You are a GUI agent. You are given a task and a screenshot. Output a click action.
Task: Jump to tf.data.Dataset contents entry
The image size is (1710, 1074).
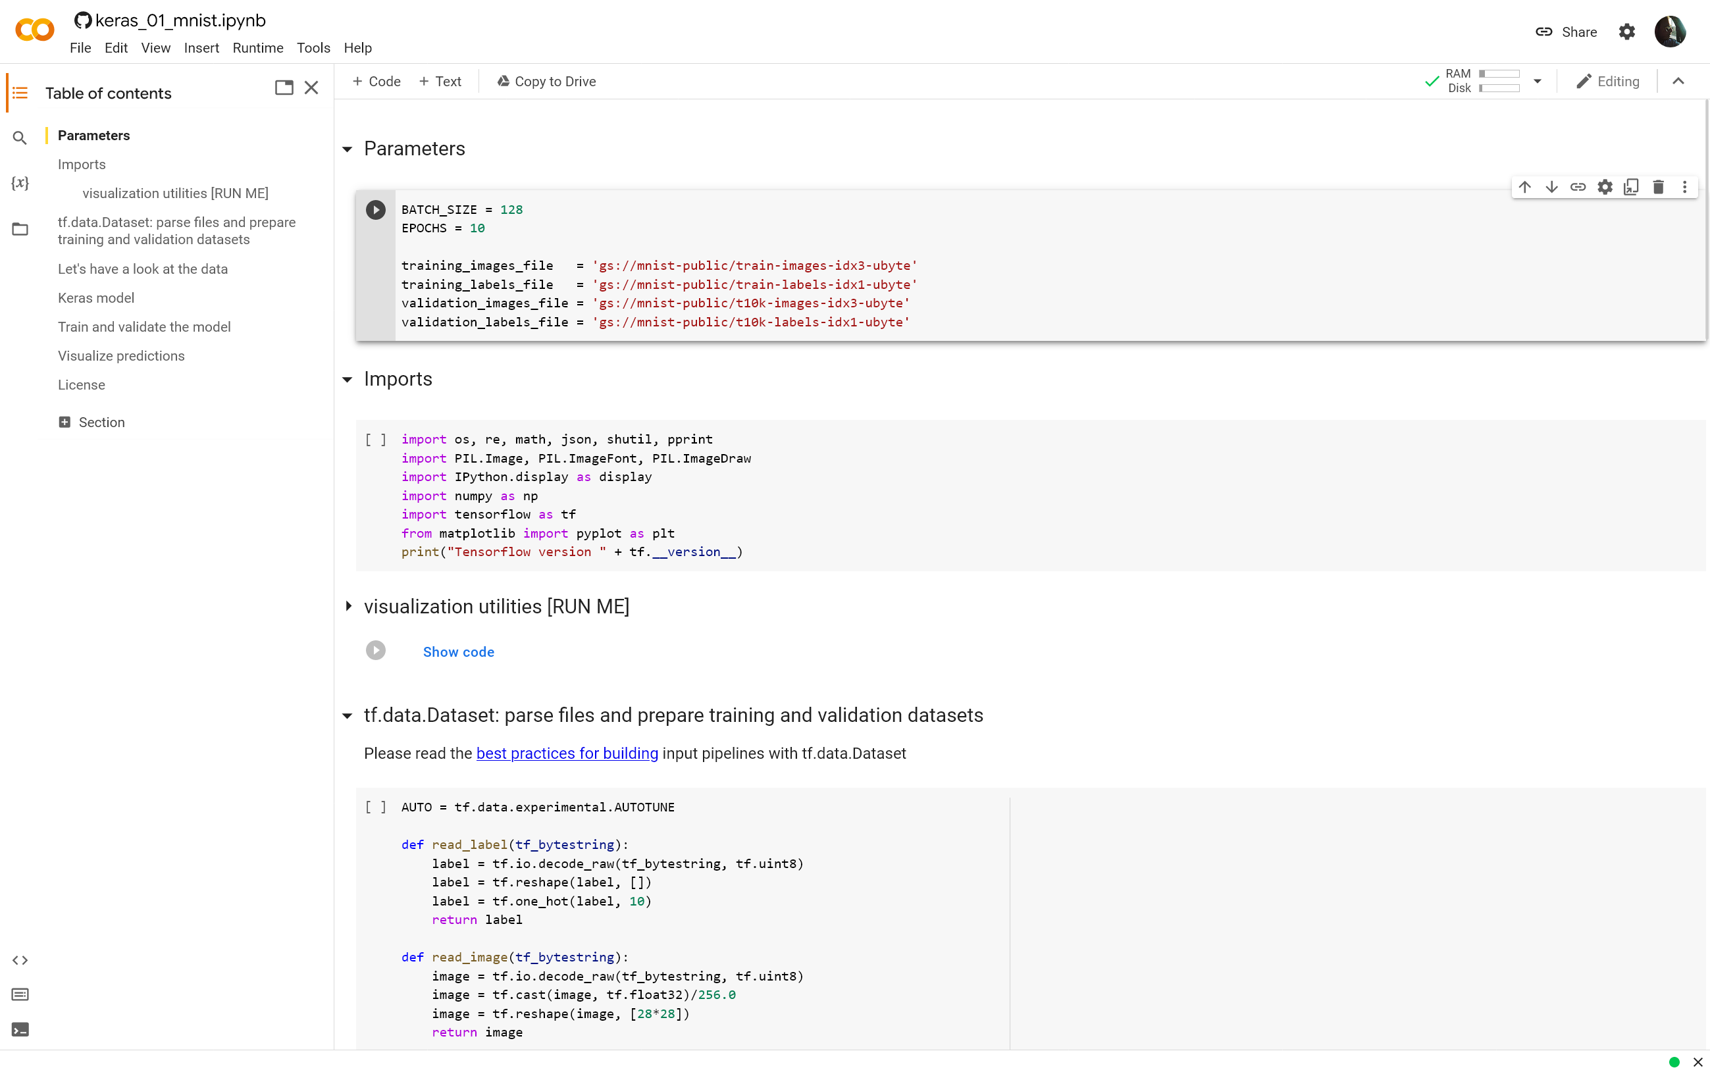[177, 231]
